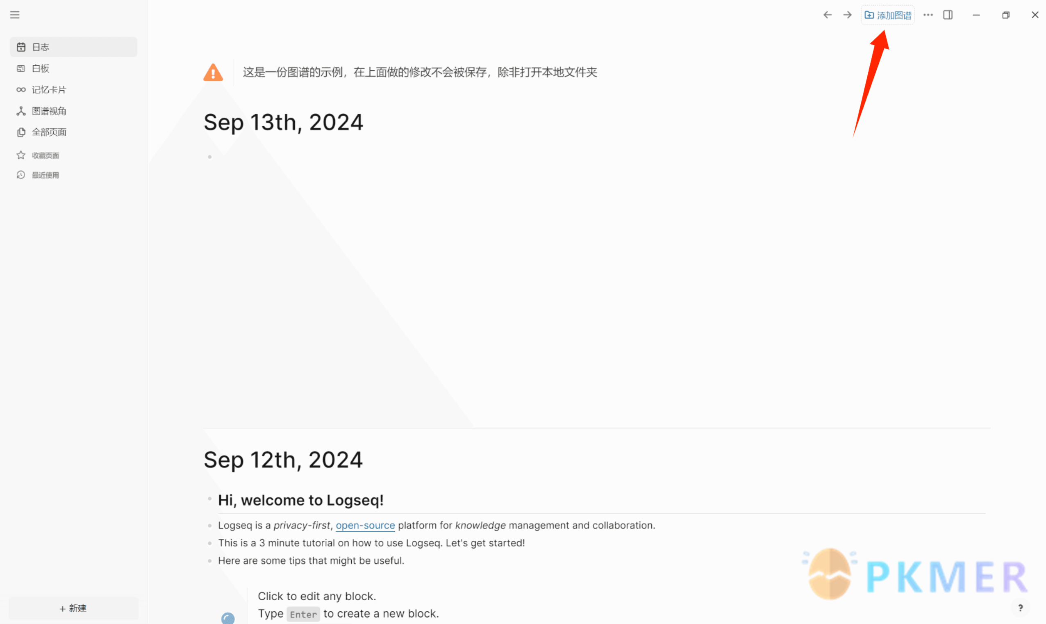
Task: Click back navigation arrow in toolbar
Action: click(828, 15)
